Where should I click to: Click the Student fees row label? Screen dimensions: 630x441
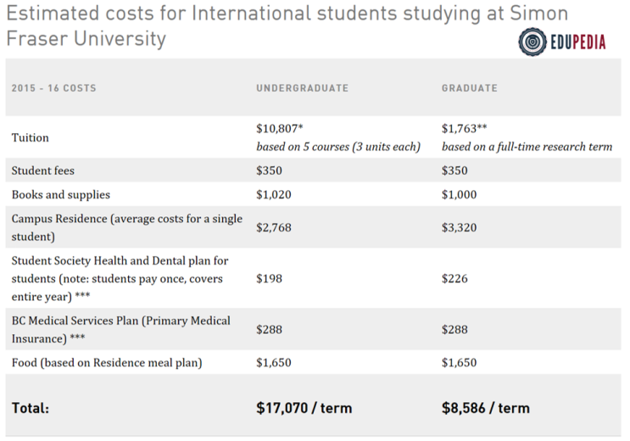pyautogui.click(x=43, y=170)
